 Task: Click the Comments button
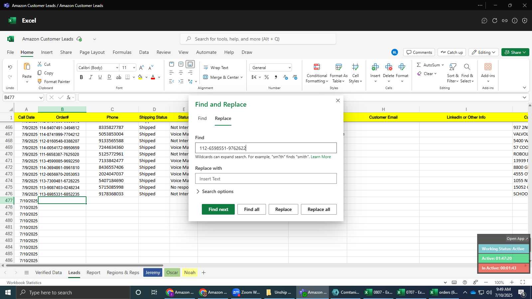point(419,52)
